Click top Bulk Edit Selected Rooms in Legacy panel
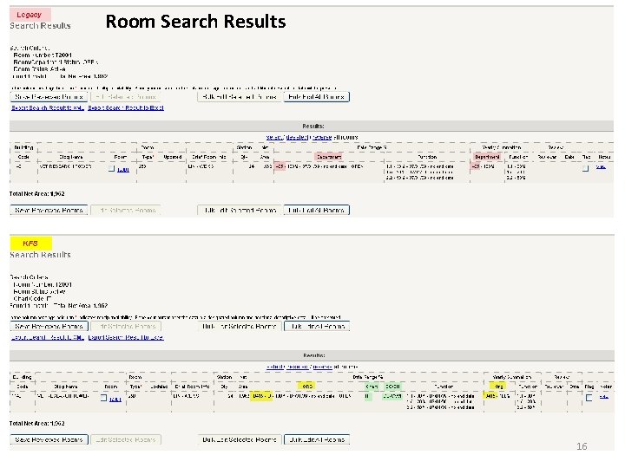This screenshot has width=625, height=468. coord(240,97)
